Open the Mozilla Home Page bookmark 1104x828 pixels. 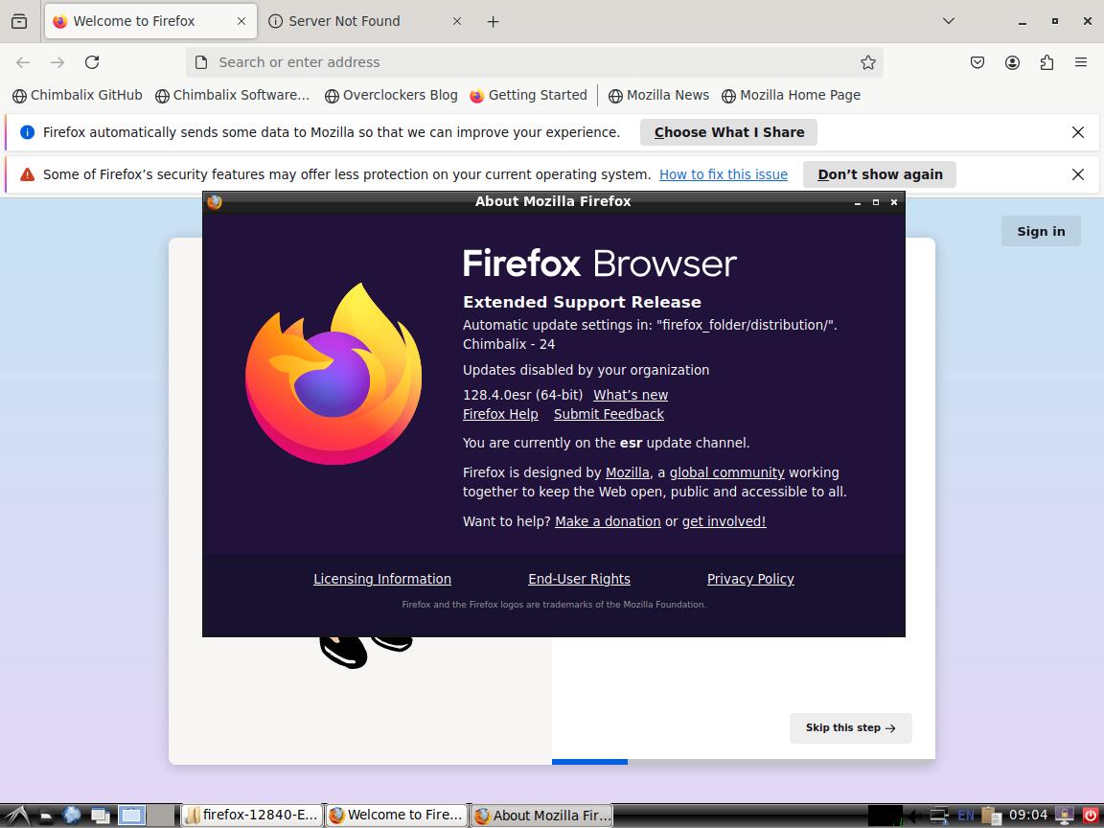[792, 95]
